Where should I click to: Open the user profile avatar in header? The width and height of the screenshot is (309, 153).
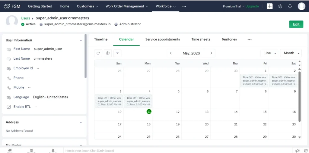pos(301,6)
